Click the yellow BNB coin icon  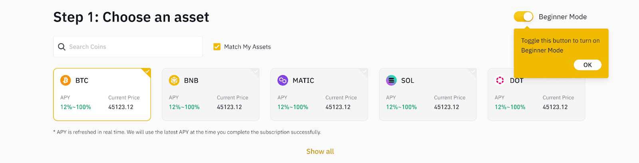(174, 80)
